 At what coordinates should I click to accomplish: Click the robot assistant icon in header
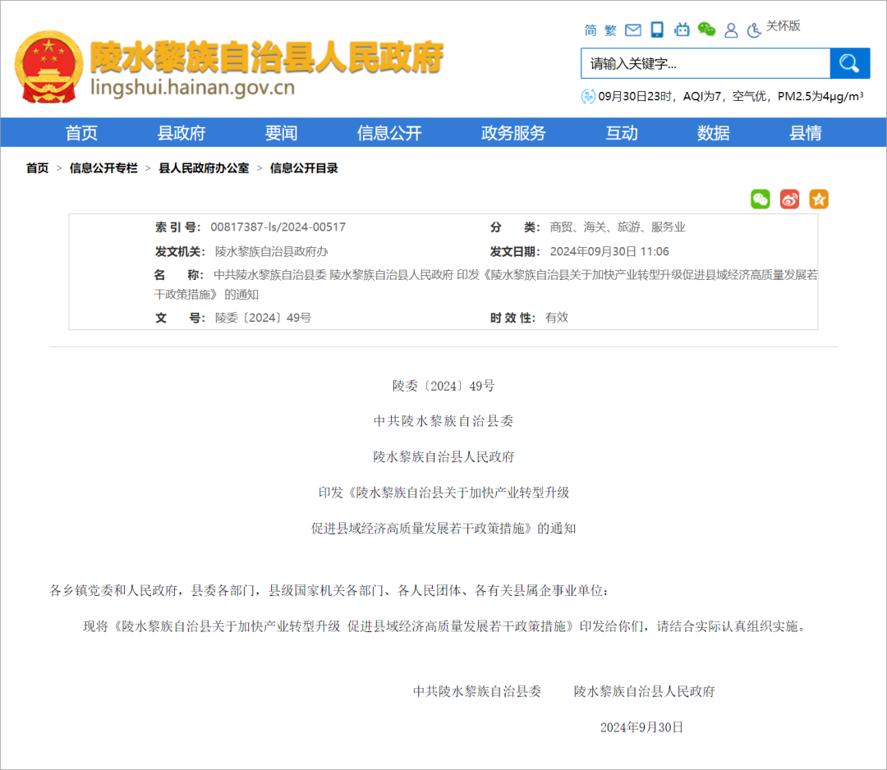[x=682, y=30]
